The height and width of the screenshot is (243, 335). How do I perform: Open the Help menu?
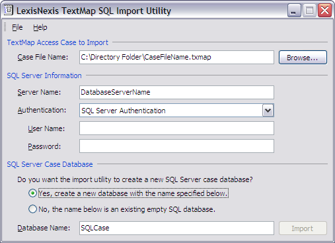[x=40, y=27]
